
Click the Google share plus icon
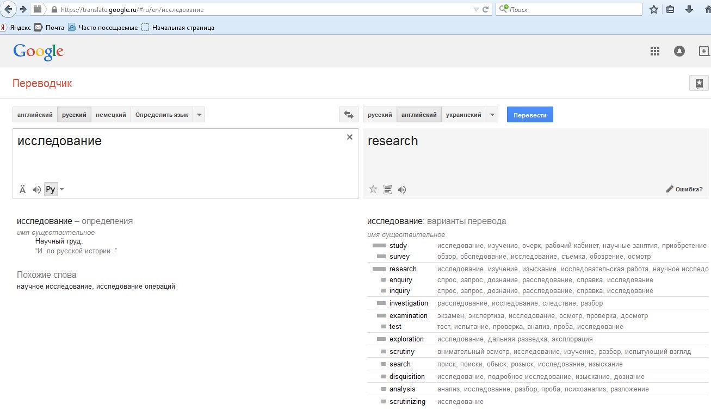point(704,51)
